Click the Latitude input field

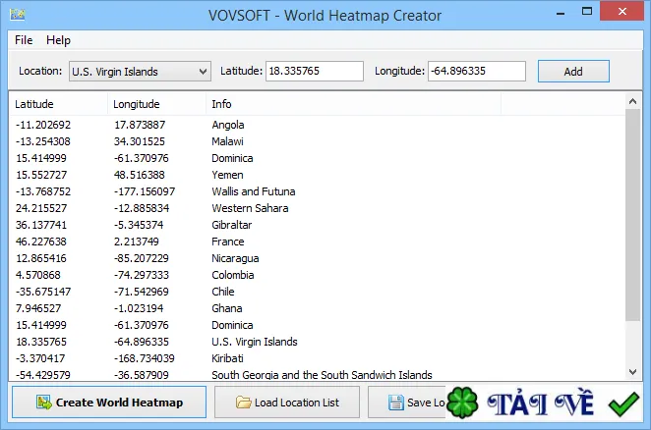point(315,71)
